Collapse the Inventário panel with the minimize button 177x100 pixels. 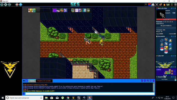click(x=173, y=36)
